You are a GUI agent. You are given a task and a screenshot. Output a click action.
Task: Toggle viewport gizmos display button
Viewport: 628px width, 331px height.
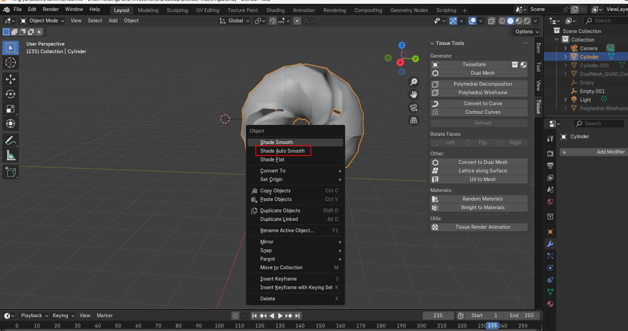tap(453, 21)
